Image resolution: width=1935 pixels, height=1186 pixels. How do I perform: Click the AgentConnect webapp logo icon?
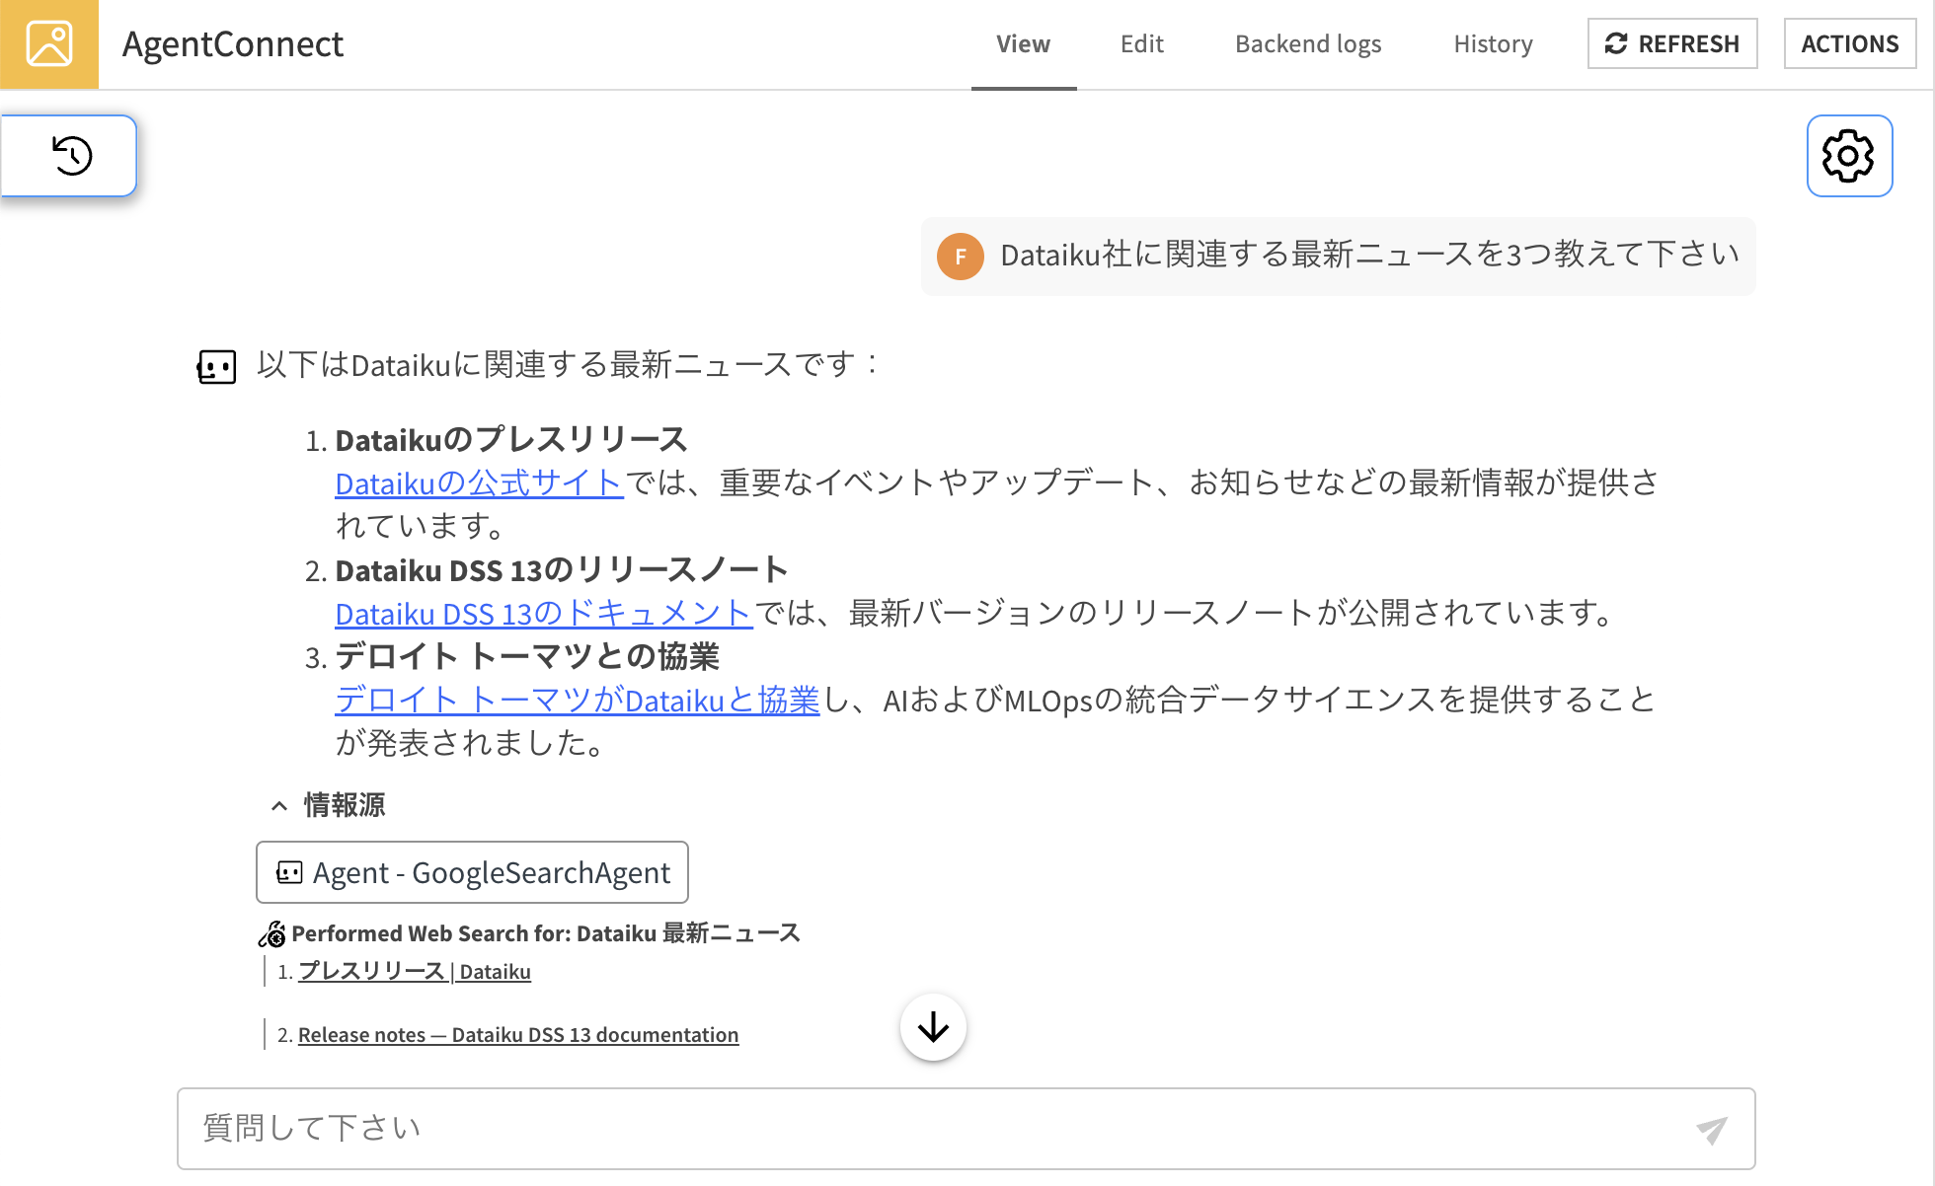point(49,44)
